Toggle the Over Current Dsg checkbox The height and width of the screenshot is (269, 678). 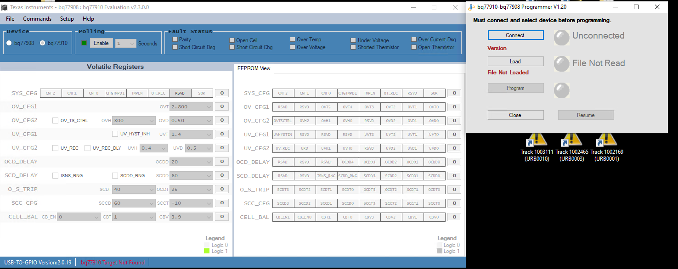[414, 39]
